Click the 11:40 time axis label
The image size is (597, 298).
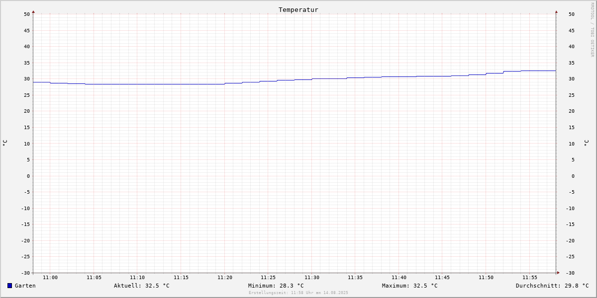[399, 278]
